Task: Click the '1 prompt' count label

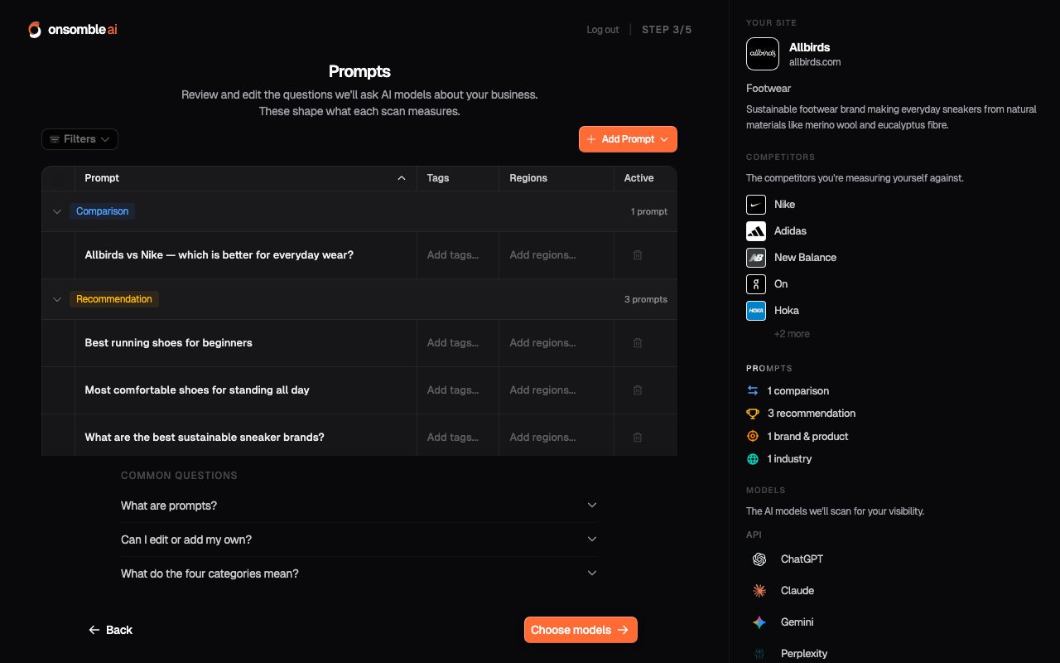Action: (x=649, y=211)
